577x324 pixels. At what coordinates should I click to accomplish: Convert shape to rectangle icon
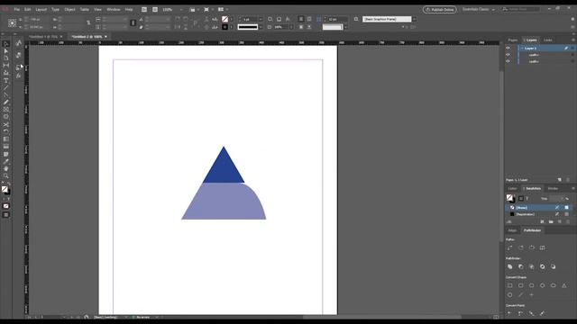point(510,285)
